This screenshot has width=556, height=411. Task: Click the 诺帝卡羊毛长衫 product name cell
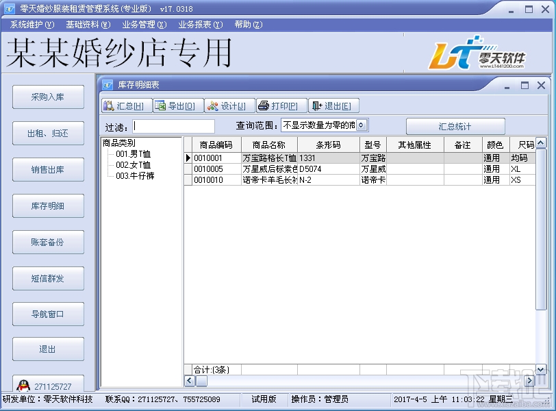270,180
